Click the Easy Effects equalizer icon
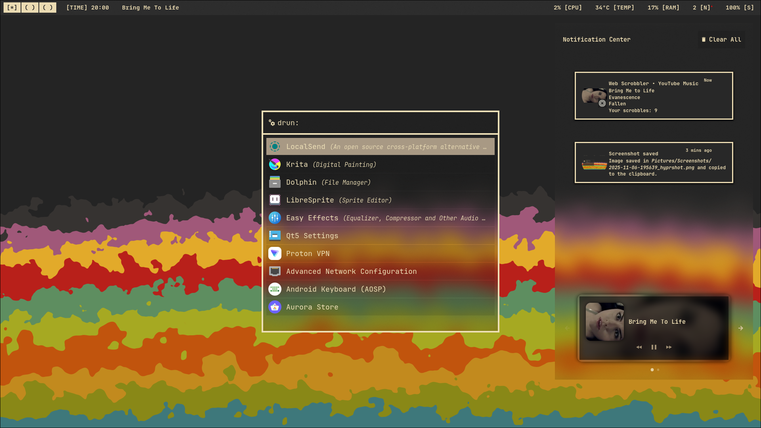Viewport: 761px width, 428px height. pyautogui.click(x=275, y=218)
